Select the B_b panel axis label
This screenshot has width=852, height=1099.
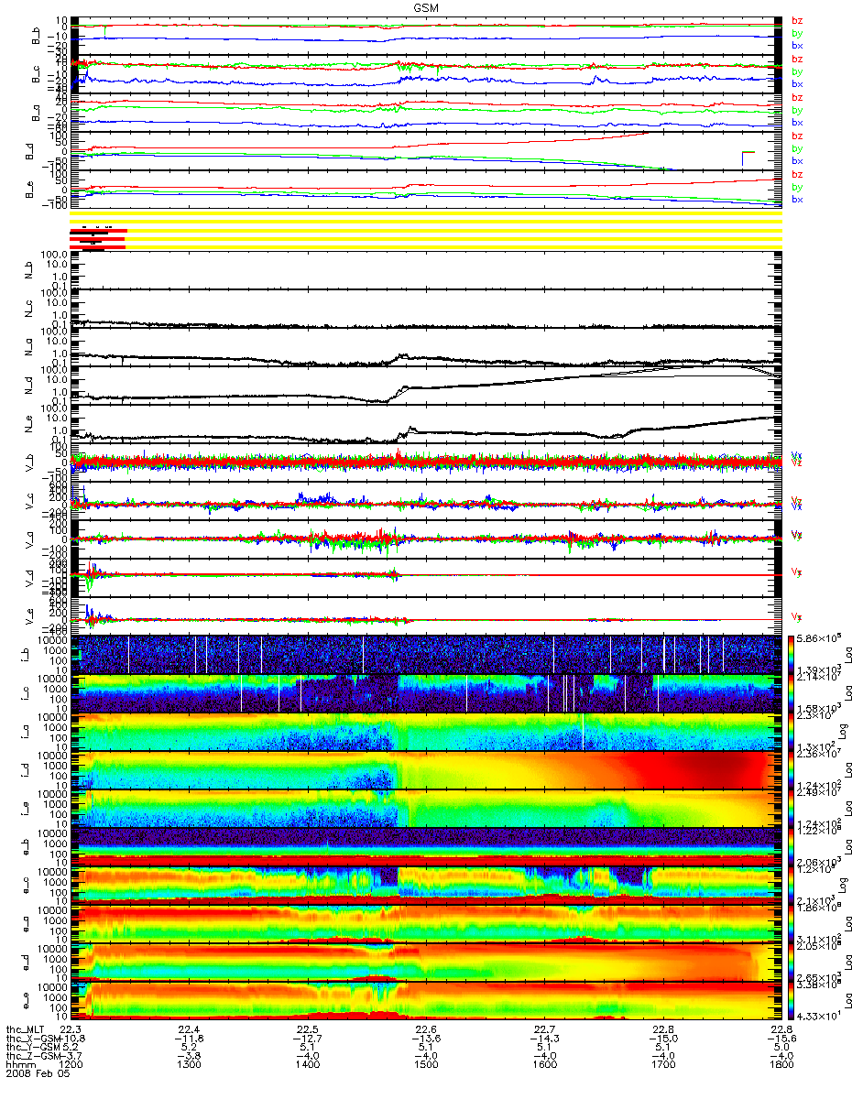click(x=38, y=38)
